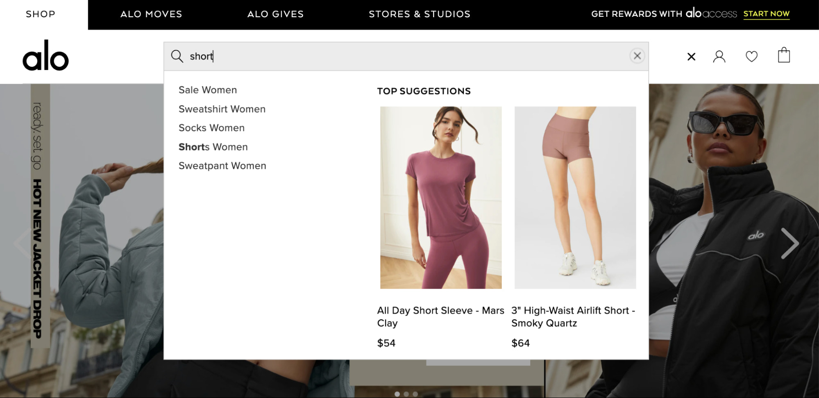Click inside the search input field
Screen dimensions: 819x398
click(x=369, y=57)
